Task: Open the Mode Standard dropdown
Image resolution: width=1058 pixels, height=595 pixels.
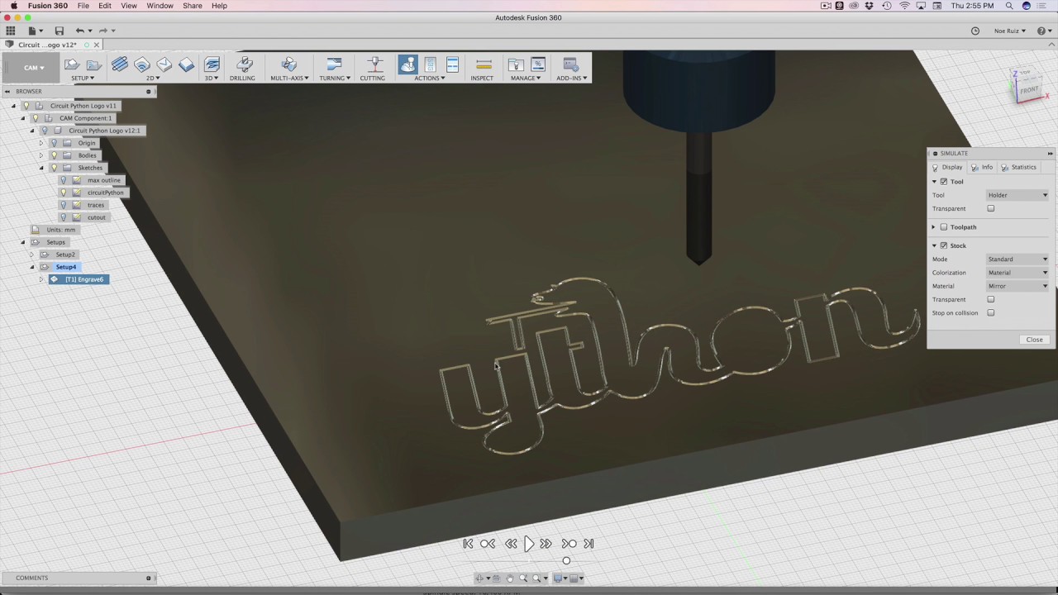Action: coord(1017,259)
